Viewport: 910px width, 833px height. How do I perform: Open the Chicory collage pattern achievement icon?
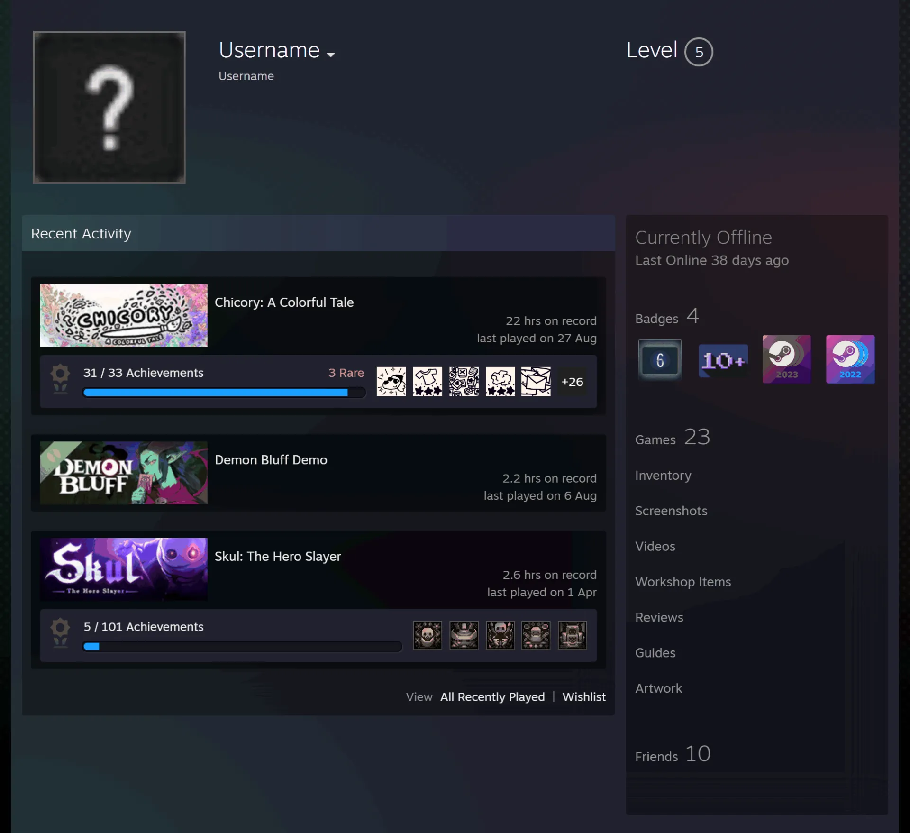coord(464,381)
